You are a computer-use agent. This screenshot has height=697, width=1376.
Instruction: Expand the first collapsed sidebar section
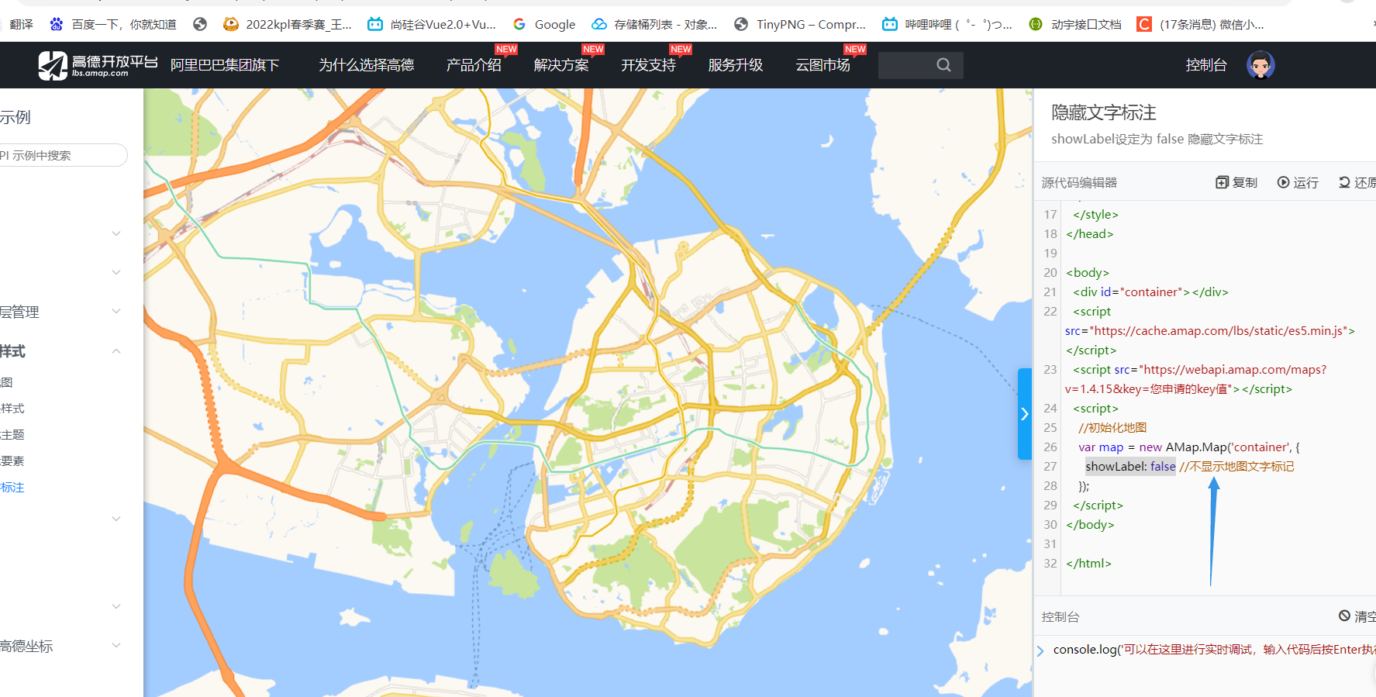(x=116, y=233)
